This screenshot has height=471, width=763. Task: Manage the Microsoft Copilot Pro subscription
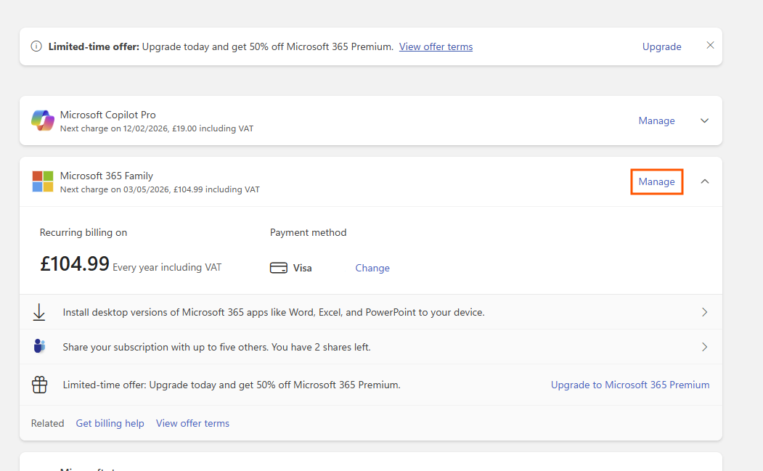pyautogui.click(x=656, y=120)
